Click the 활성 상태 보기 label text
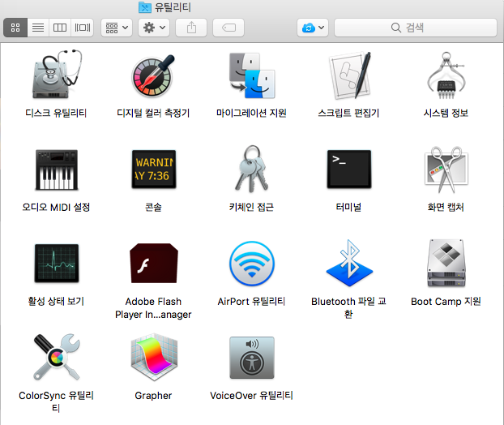504x425 pixels. pyautogui.click(x=56, y=301)
